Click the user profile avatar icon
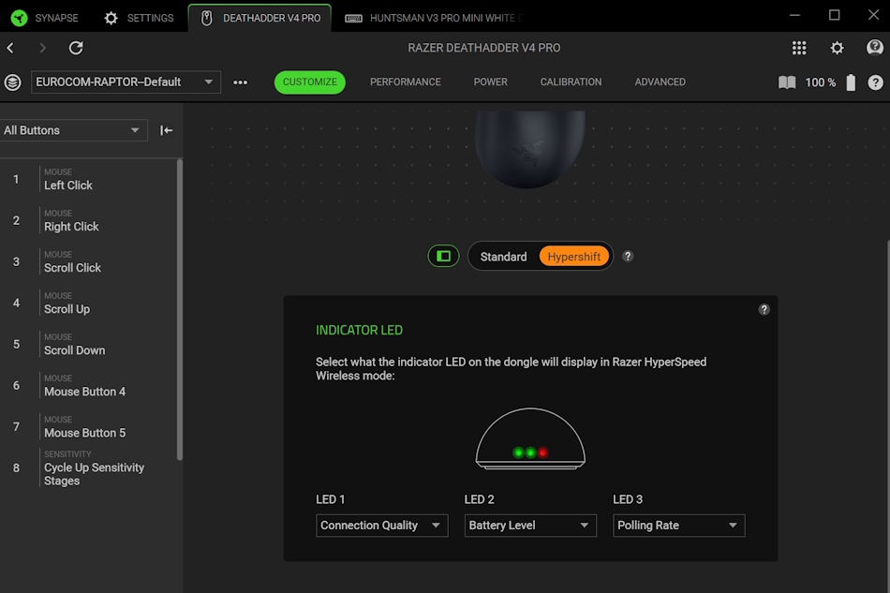Screen dimensions: 890x593 click(875, 48)
